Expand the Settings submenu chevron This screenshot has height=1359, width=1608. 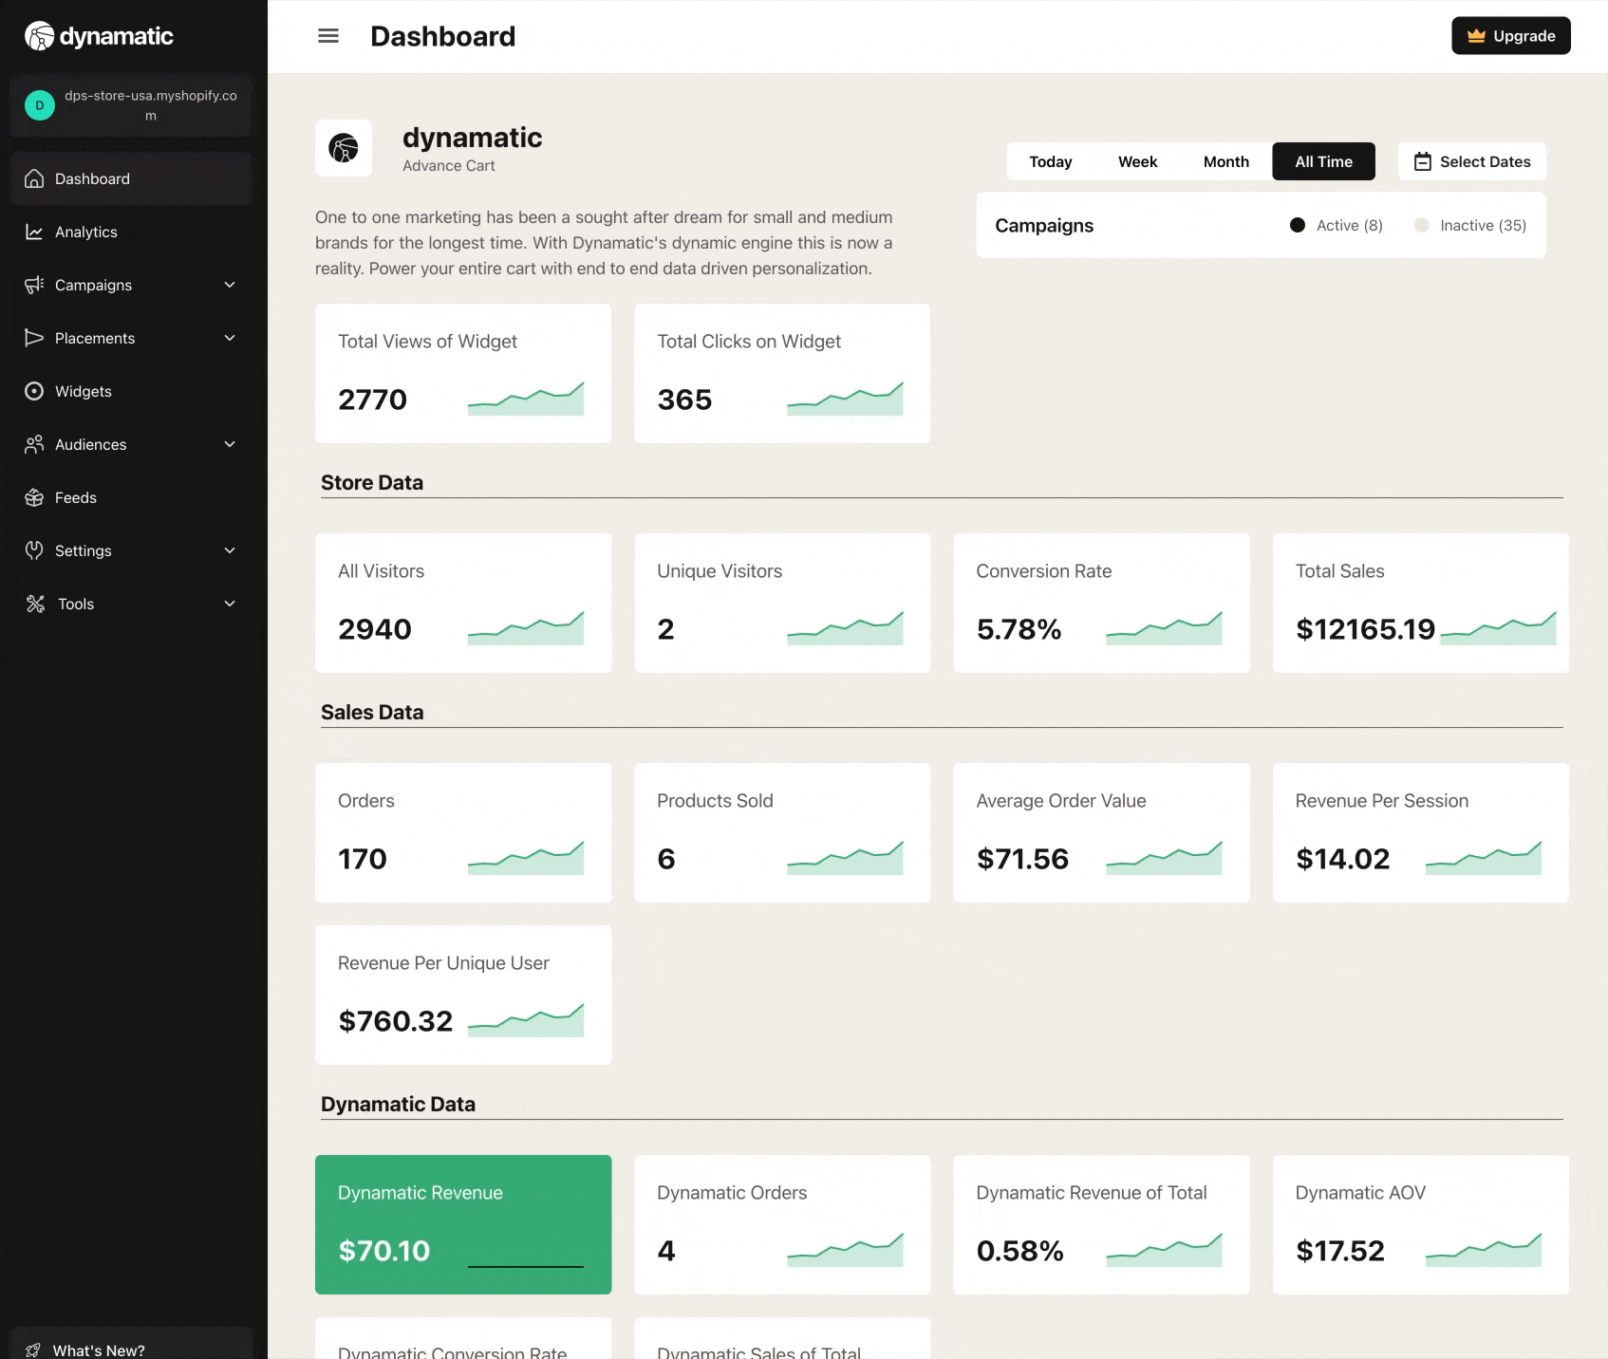230,550
